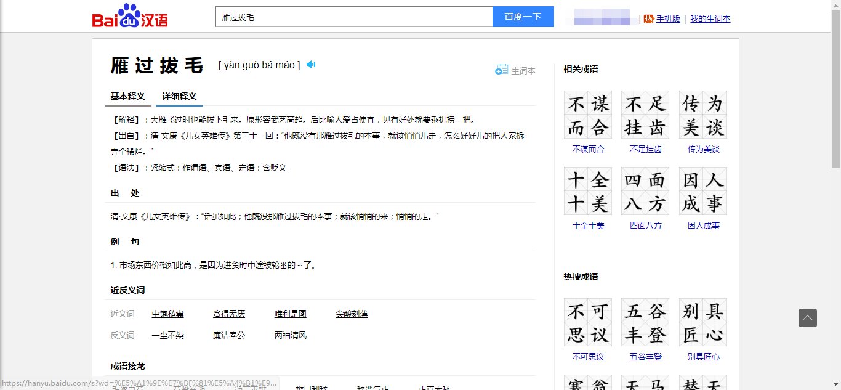The height and width of the screenshot is (390, 841).
Task: Click the scrollbar down arrow
Action: [836, 384]
